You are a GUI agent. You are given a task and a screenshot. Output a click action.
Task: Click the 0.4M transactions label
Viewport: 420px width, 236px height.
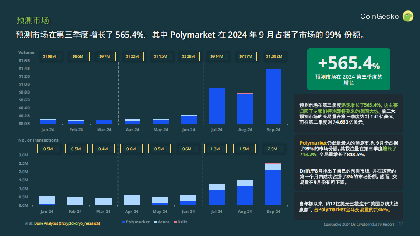click(103, 149)
